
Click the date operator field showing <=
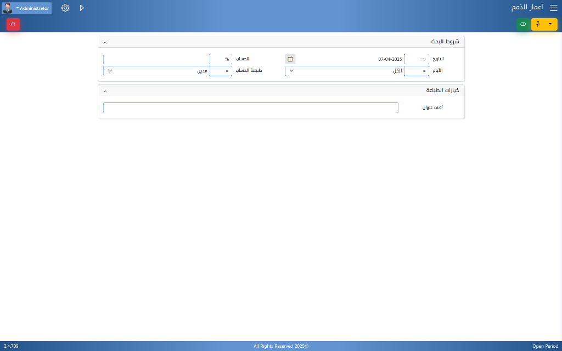point(417,59)
